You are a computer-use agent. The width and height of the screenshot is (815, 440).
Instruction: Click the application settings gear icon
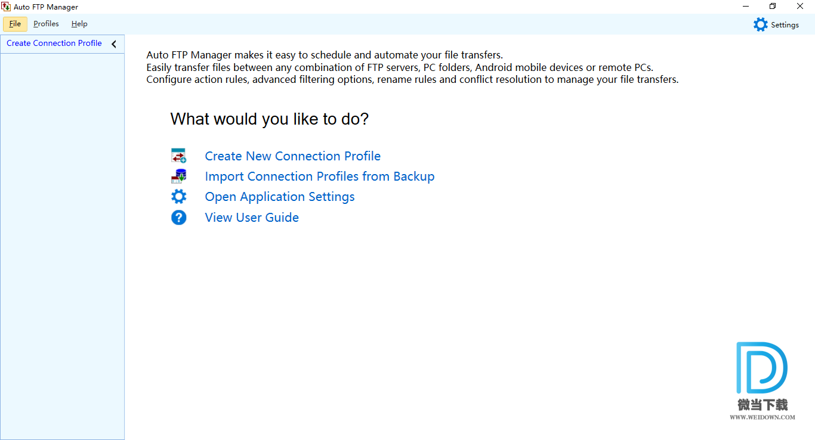coord(179,197)
